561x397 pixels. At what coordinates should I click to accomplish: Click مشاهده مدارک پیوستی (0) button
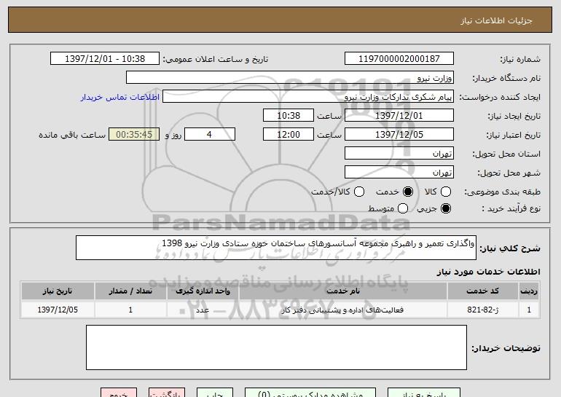coord(310,393)
